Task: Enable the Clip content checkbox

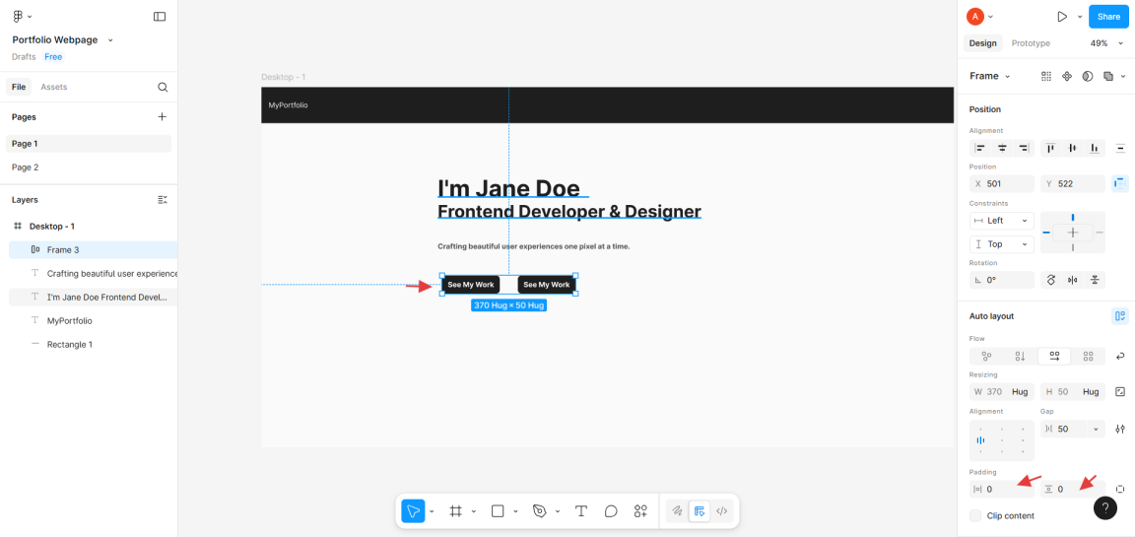Action: [975, 515]
